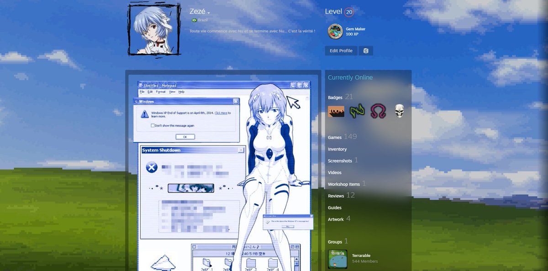Select the skull badge icon
Screen dimensions: 548x271
click(399, 111)
